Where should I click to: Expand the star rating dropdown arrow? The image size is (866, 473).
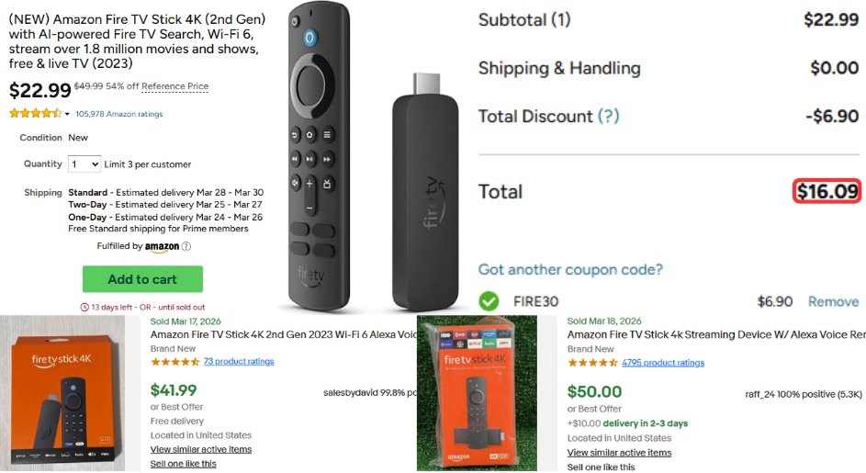67,114
